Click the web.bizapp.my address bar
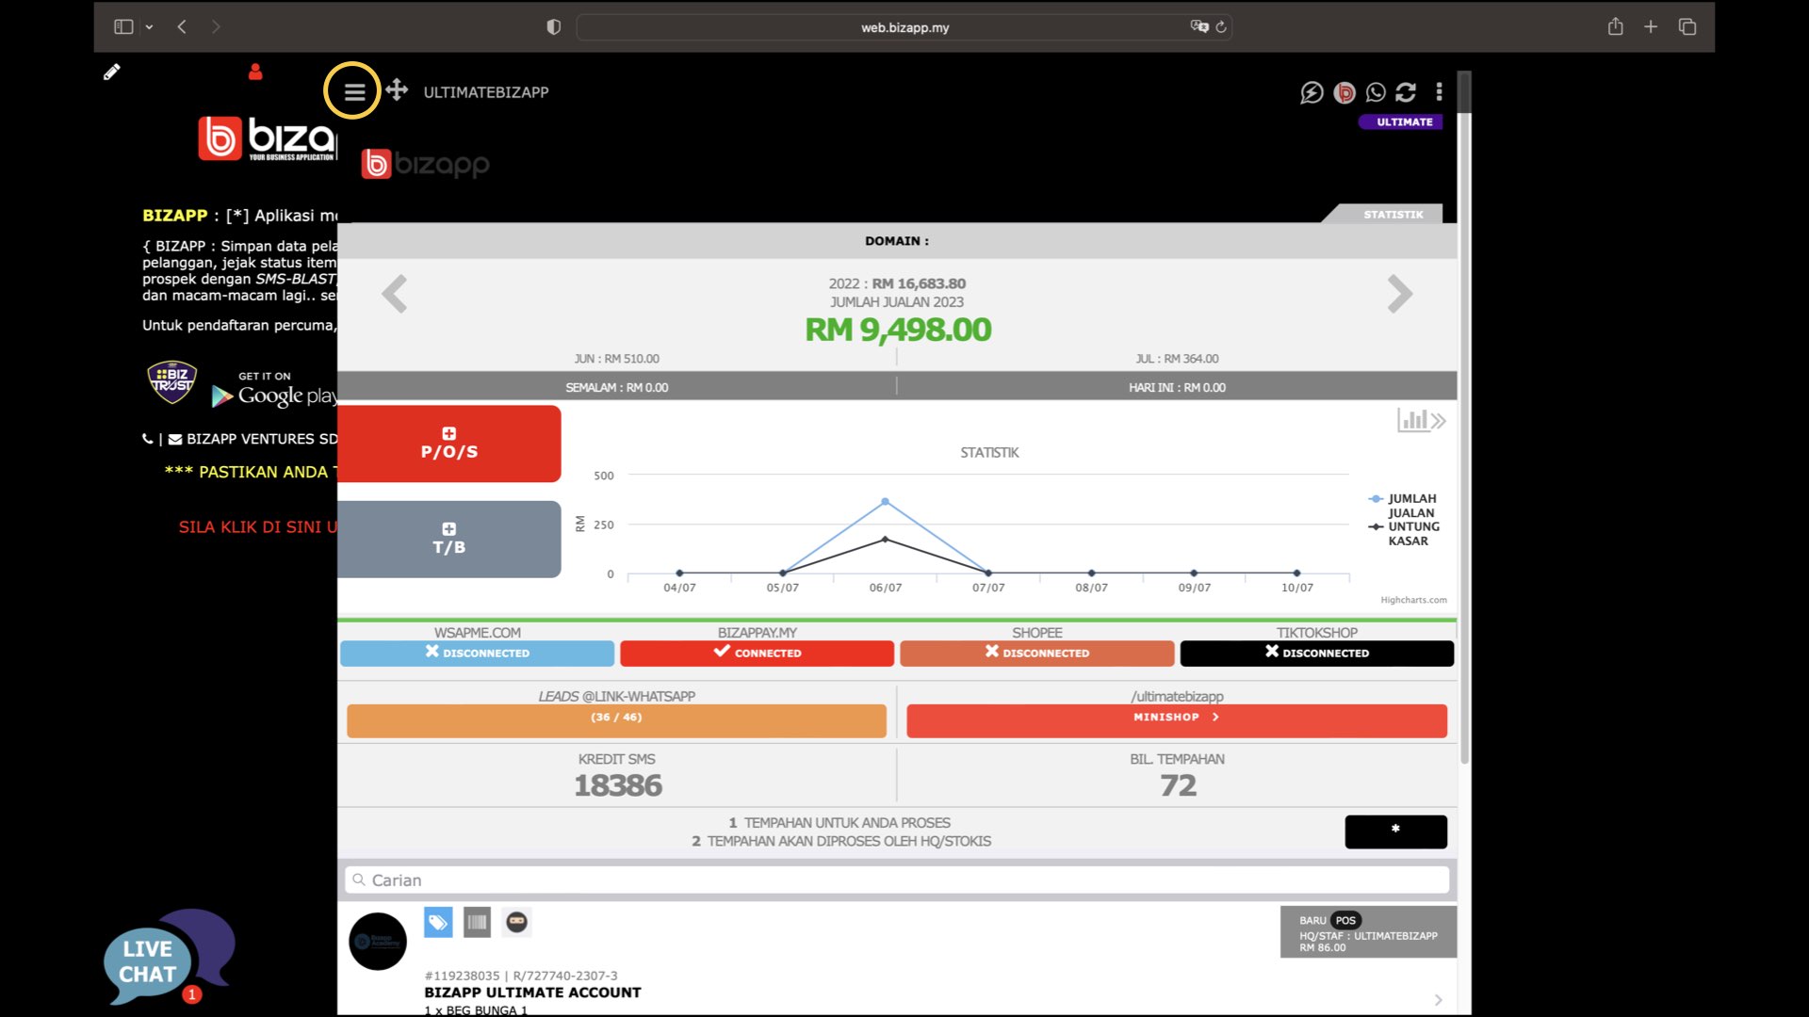The width and height of the screenshot is (1809, 1017). pos(904,27)
